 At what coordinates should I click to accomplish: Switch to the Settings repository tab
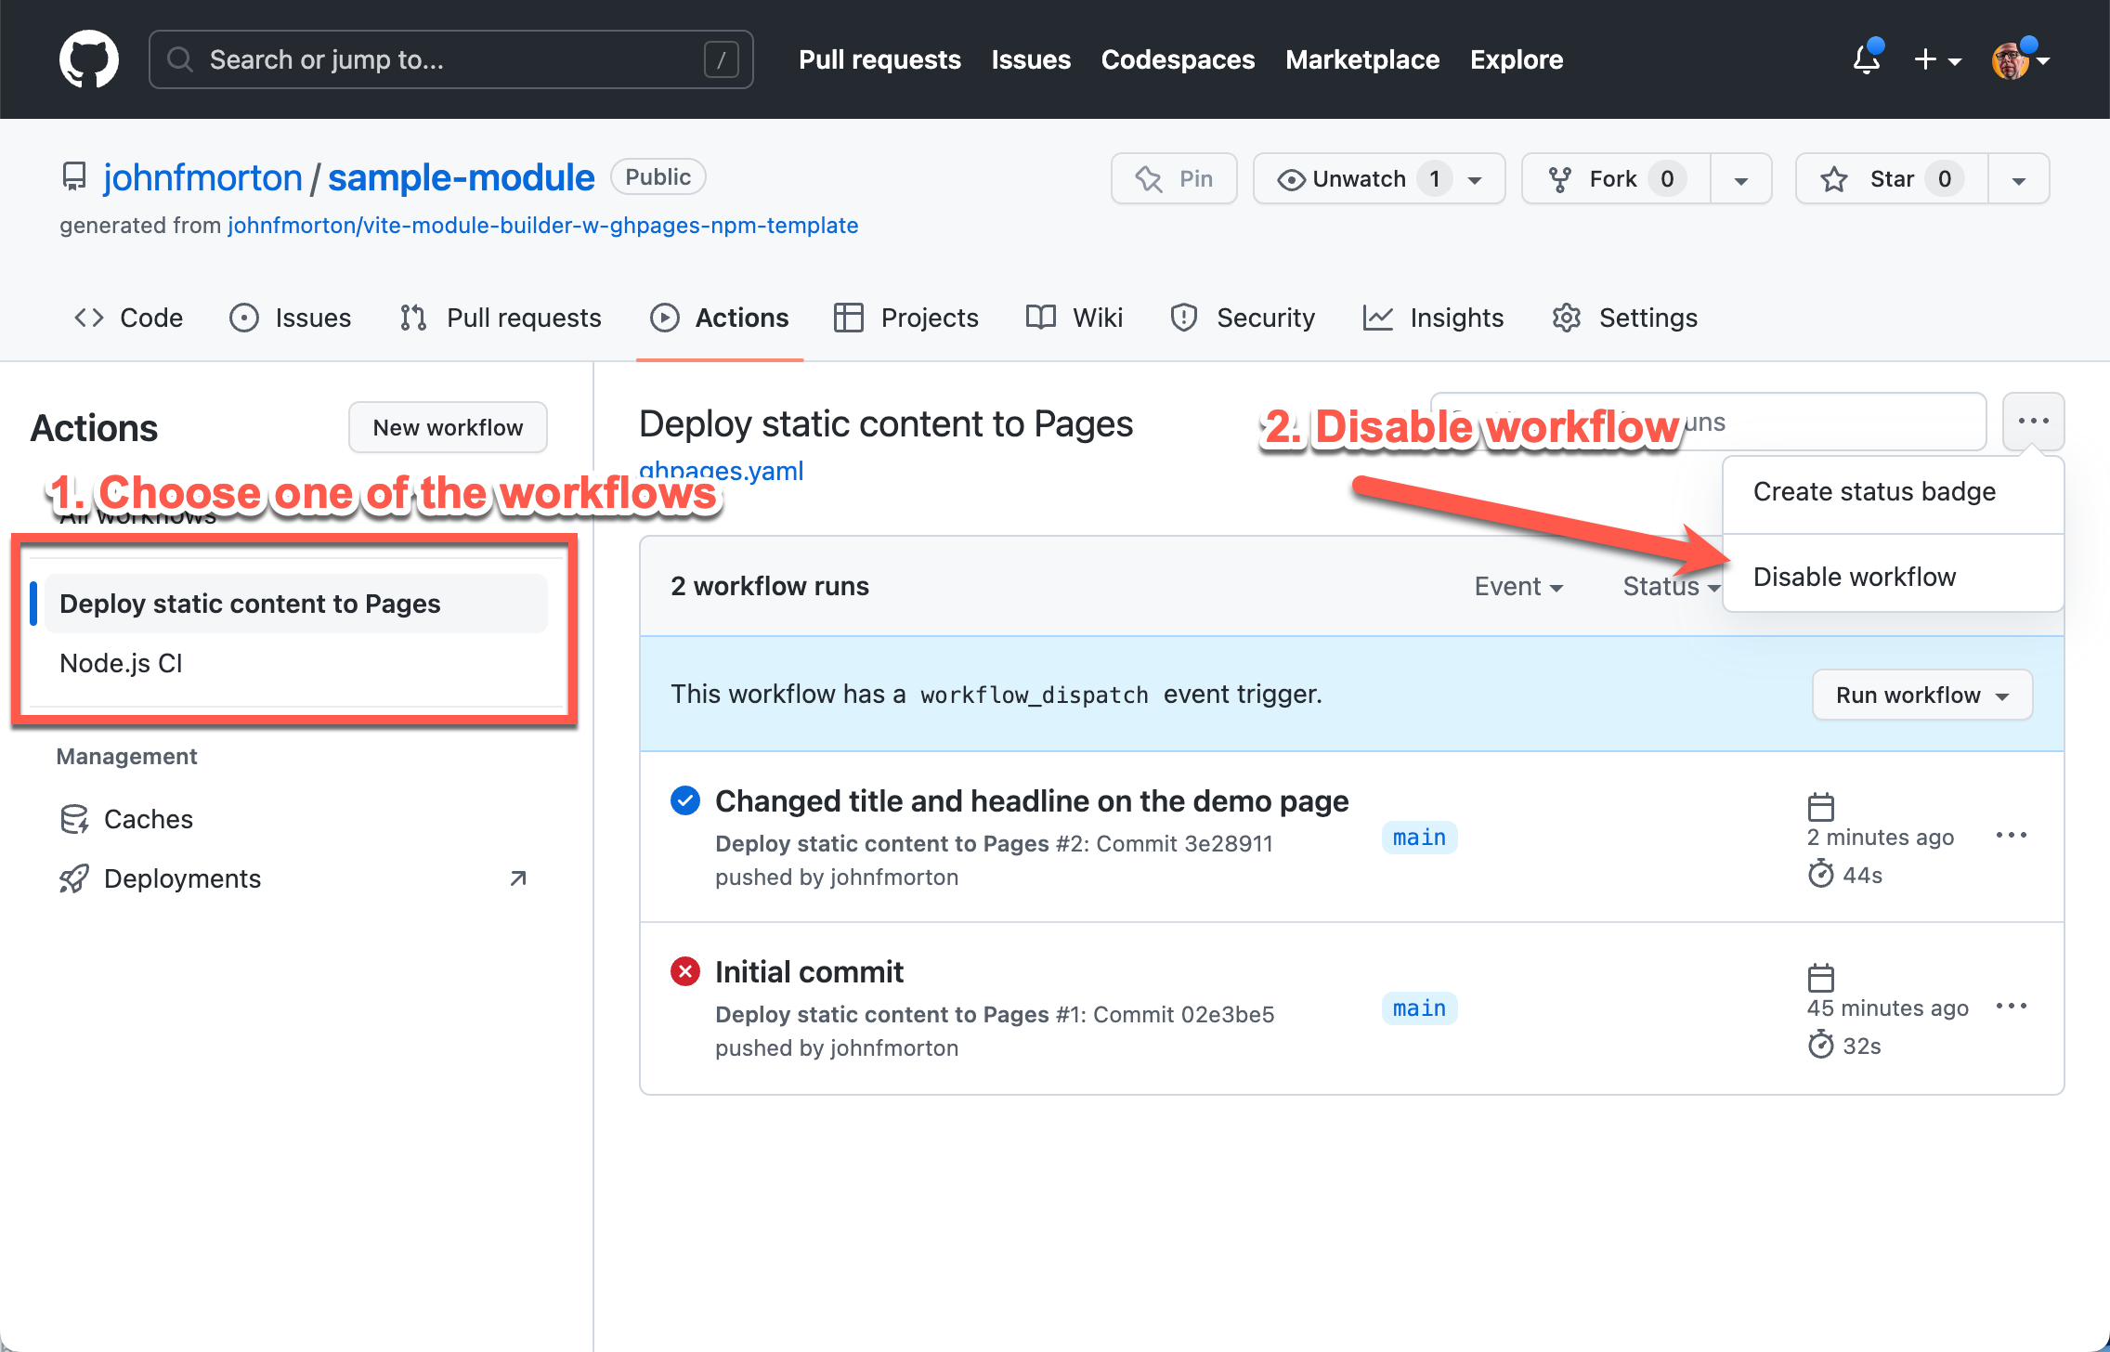1624,318
